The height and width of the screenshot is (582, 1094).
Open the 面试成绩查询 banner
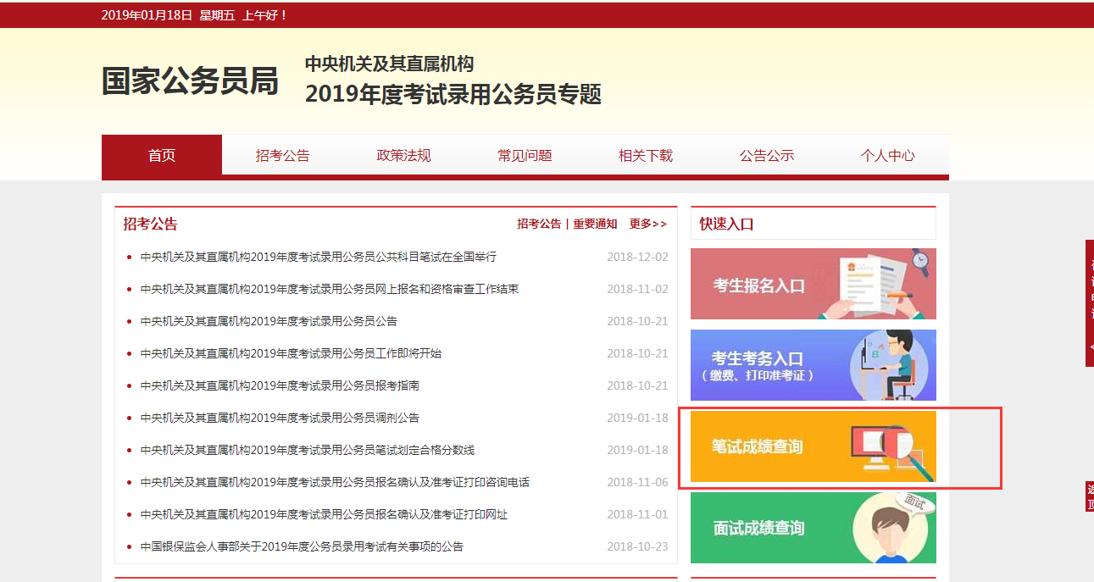coord(813,528)
